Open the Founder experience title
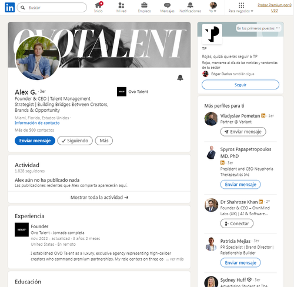Screen dimensions: 294x287 pyautogui.click(x=39, y=226)
